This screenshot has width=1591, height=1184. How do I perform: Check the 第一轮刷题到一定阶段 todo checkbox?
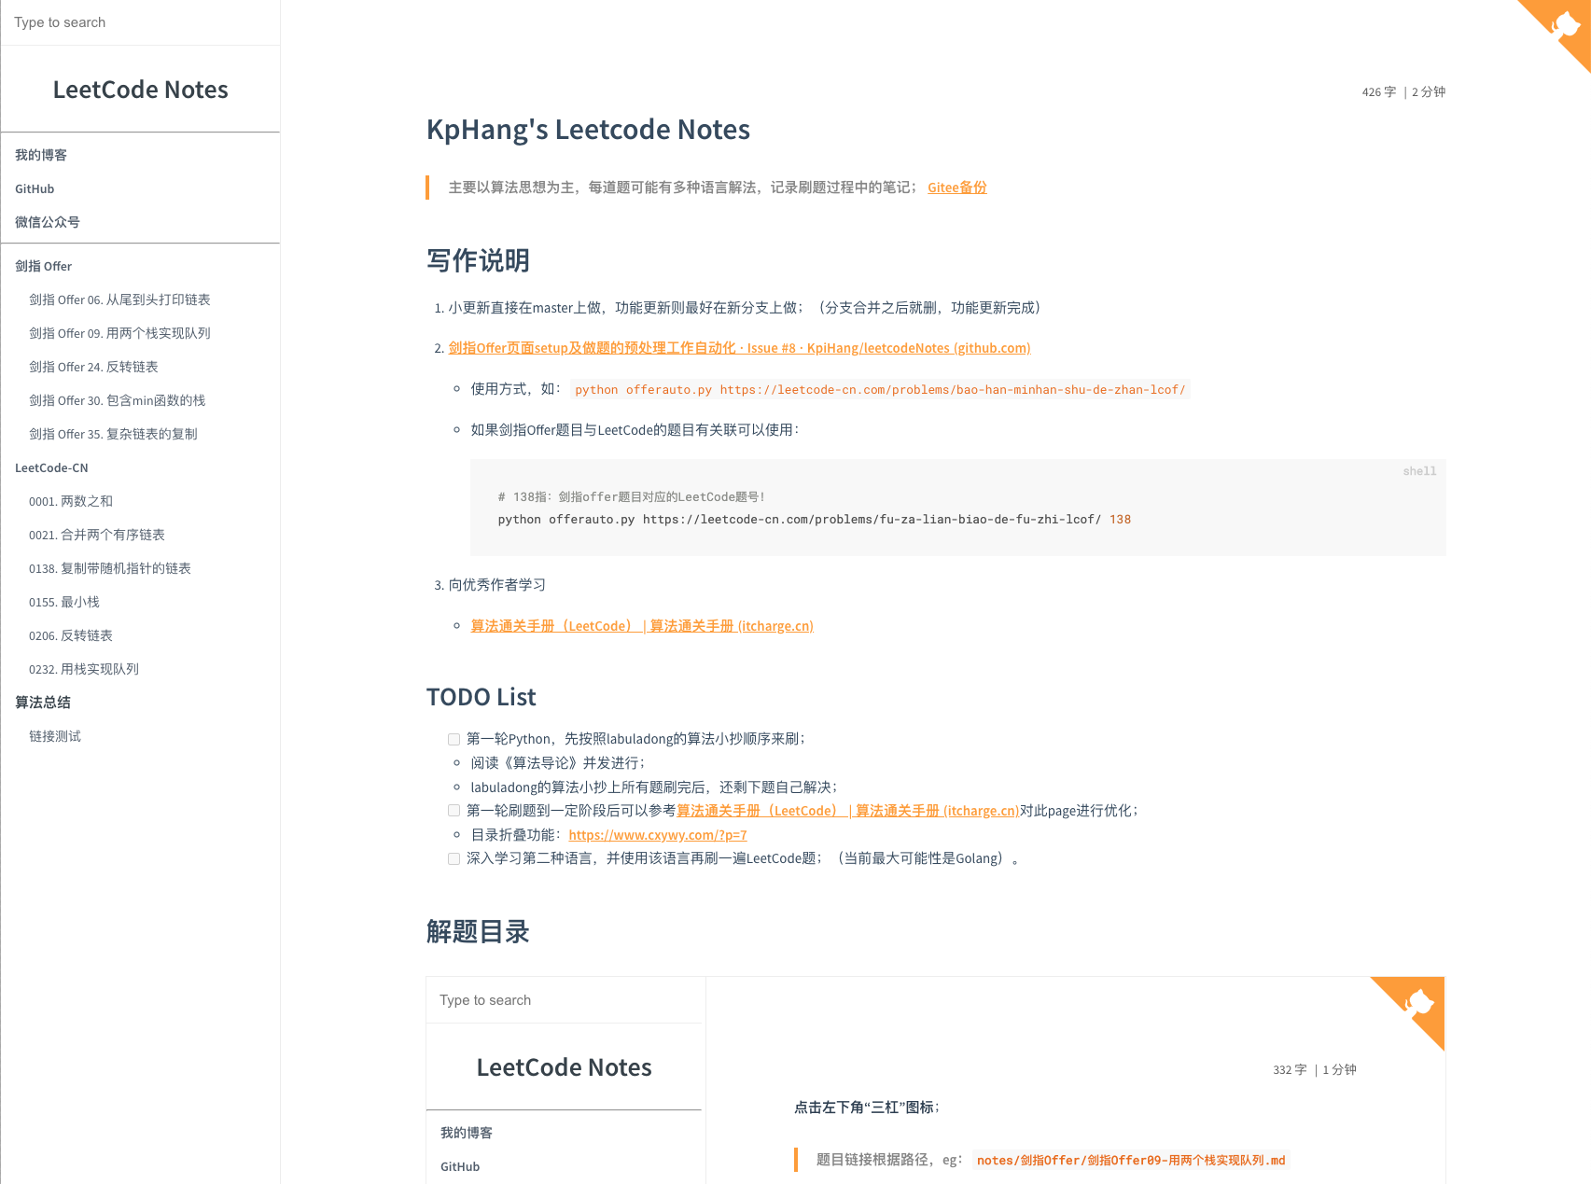pyautogui.click(x=454, y=810)
